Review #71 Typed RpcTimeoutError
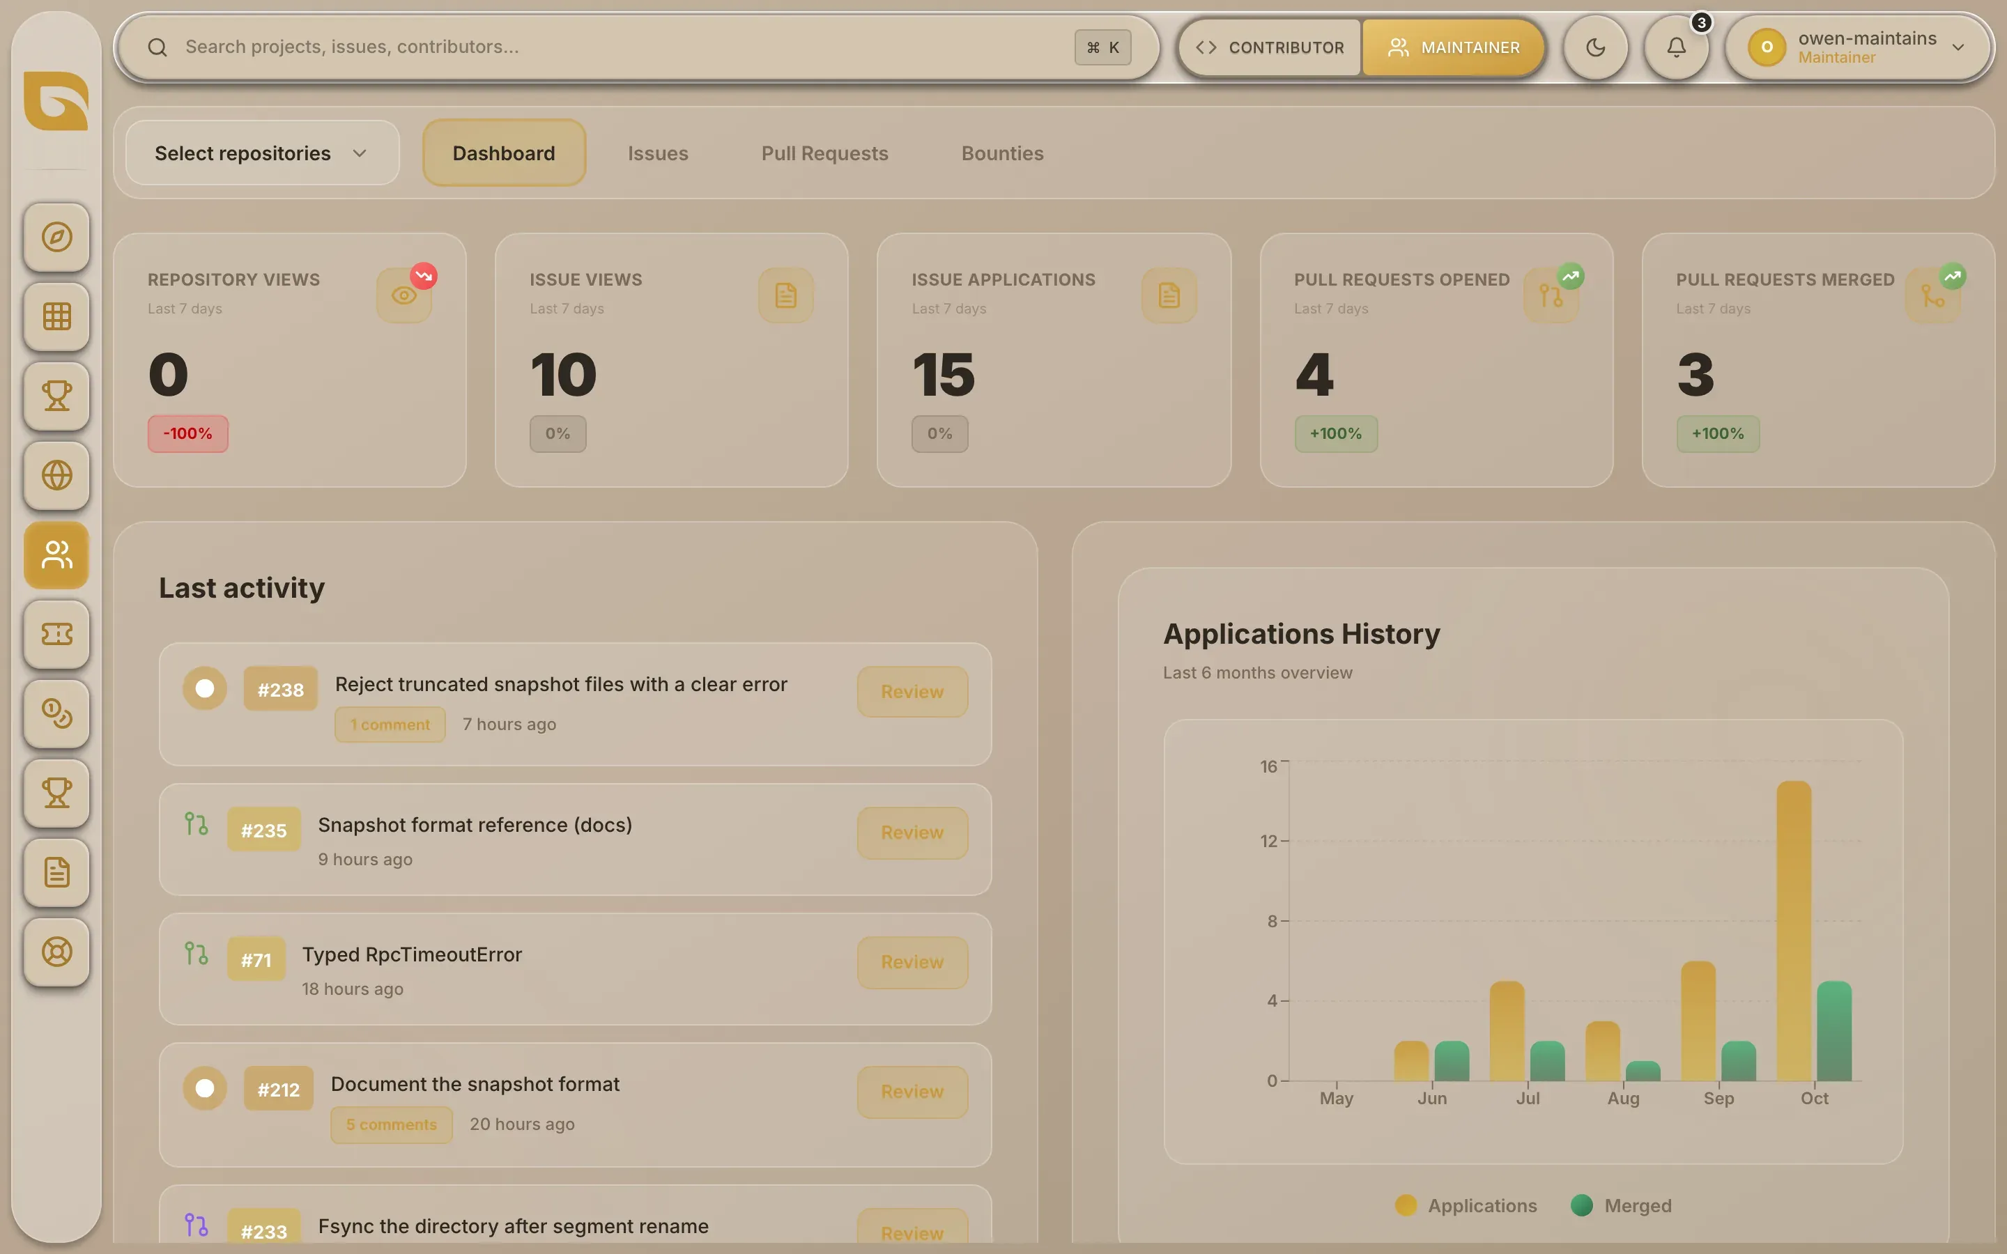Screen dimensions: 2007x1254 point(912,962)
